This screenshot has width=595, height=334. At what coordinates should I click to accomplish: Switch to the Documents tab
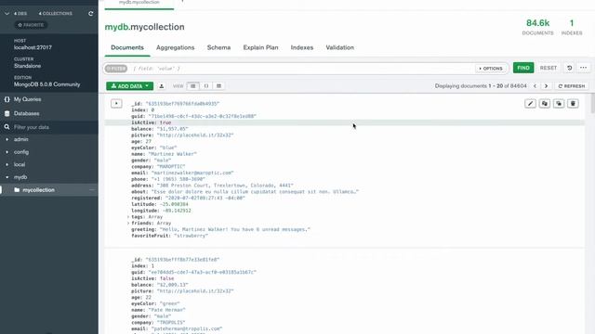click(127, 47)
